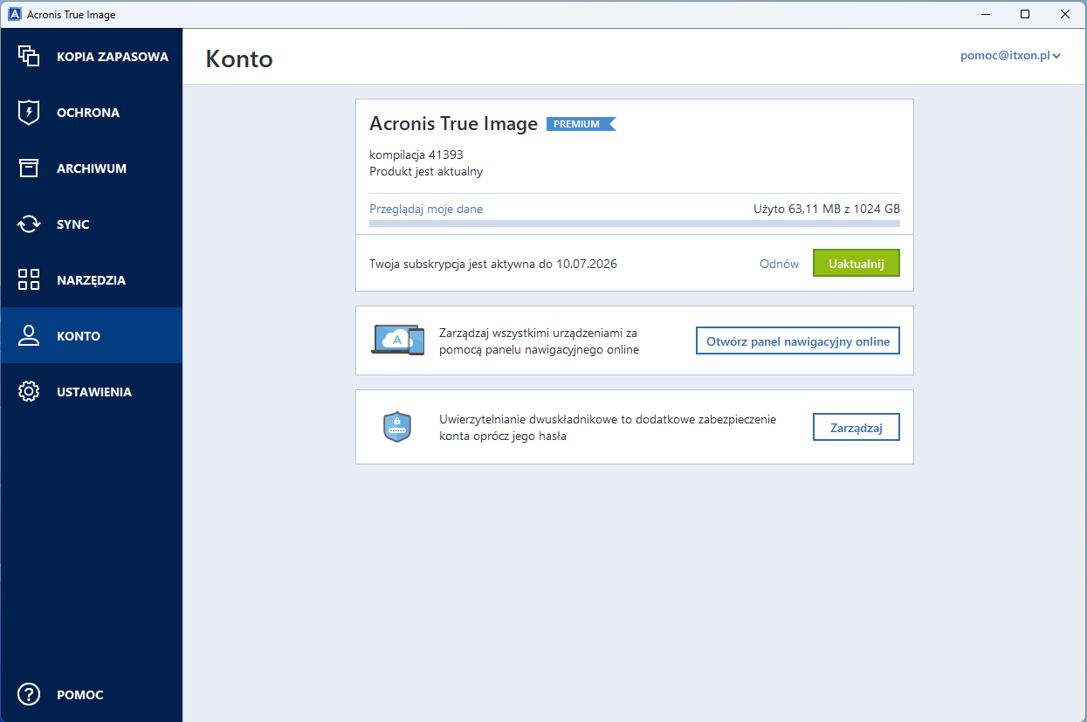The image size is (1087, 722).
Task: Click the Konto person icon
Action: (x=29, y=335)
